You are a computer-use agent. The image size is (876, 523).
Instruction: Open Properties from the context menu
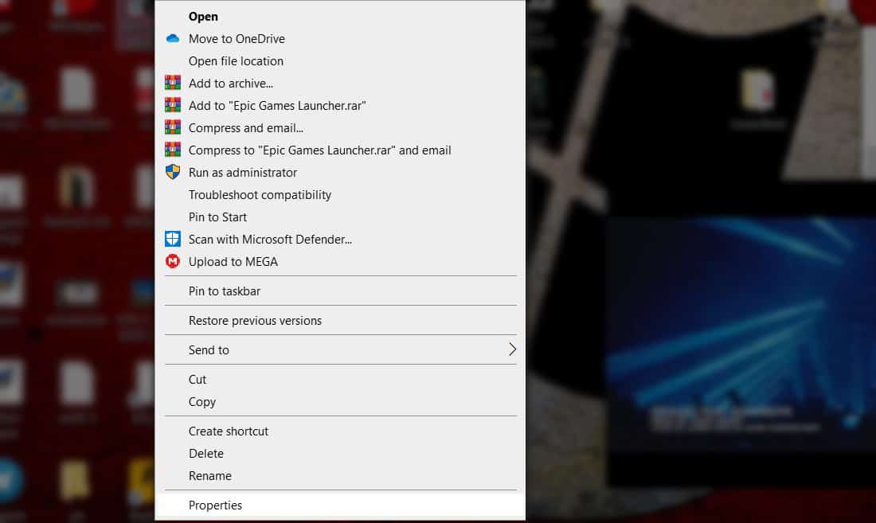click(340, 505)
